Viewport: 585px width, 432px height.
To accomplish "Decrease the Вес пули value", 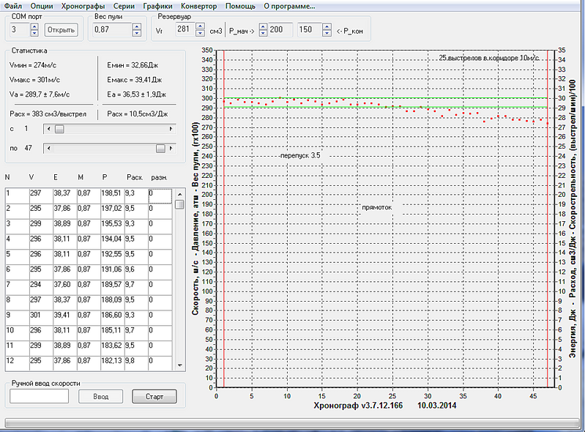I will click(x=137, y=33).
